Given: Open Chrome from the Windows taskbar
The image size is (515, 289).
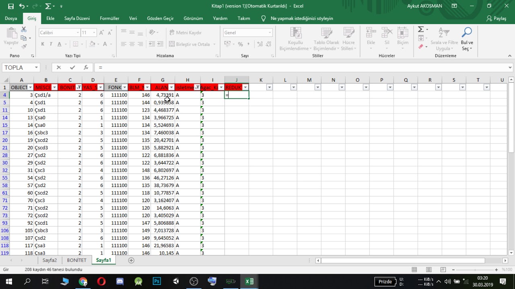Looking at the screenshot, I should pos(83,281).
